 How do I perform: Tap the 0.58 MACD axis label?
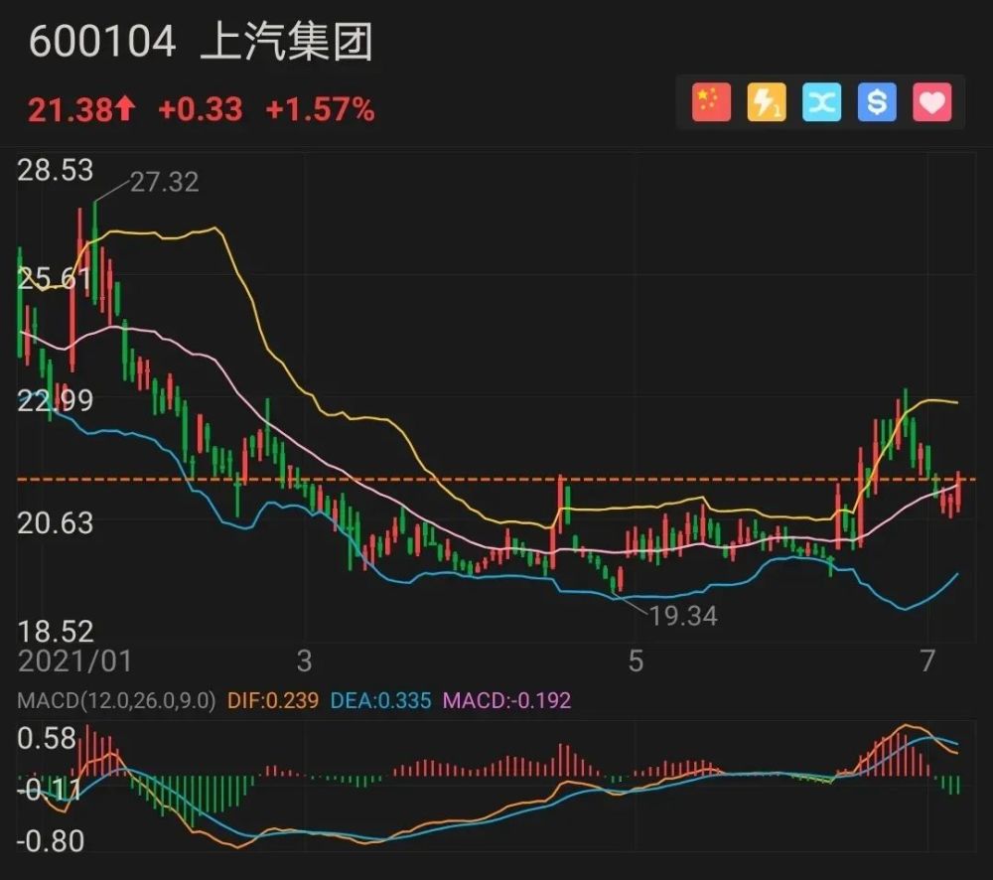[47, 739]
